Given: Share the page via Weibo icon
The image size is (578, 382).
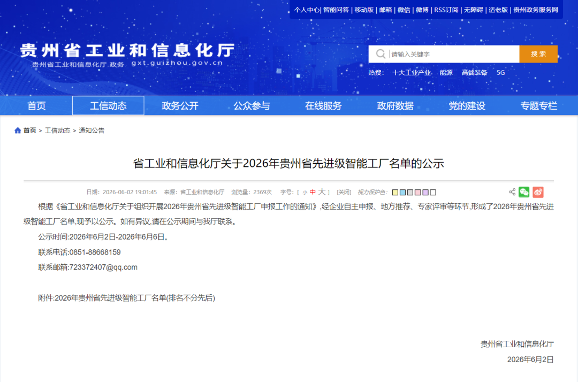Looking at the screenshot, I should point(538,192).
